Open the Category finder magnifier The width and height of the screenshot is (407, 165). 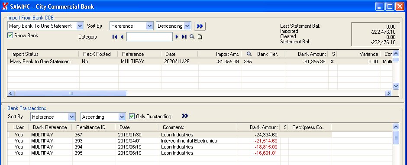click(192, 36)
